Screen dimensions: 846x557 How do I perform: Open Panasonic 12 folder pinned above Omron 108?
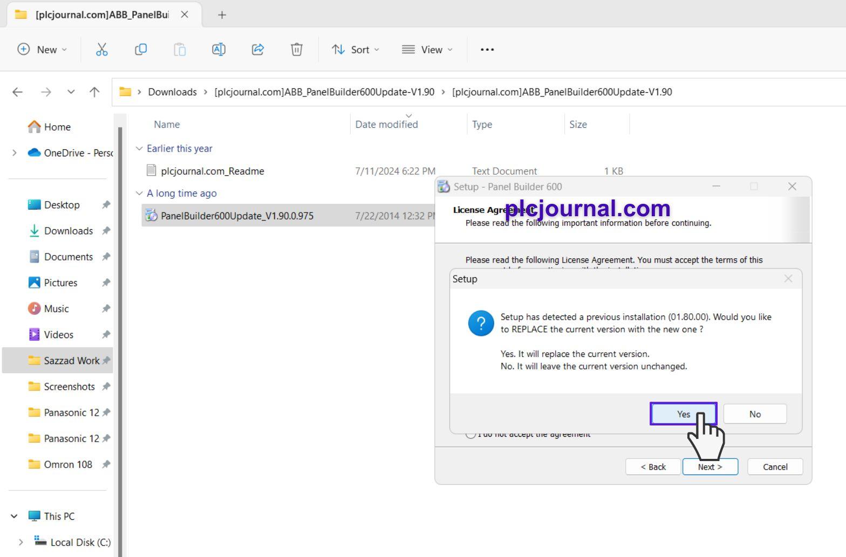pos(71,438)
